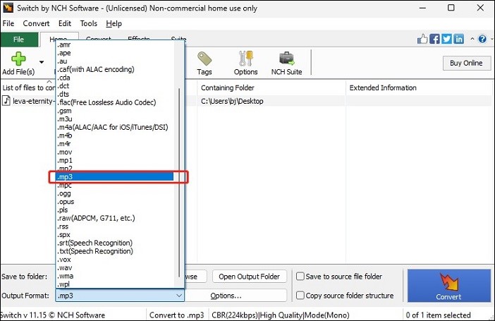Open the Tools menu
The width and height of the screenshot is (495, 321).
88,23
